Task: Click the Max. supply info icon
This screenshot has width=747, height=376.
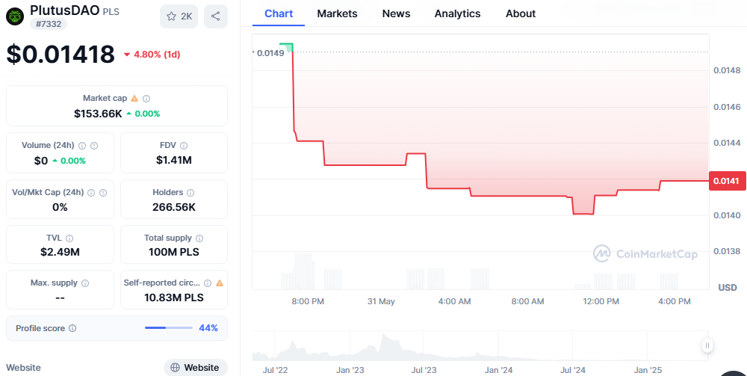Action: (x=84, y=284)
